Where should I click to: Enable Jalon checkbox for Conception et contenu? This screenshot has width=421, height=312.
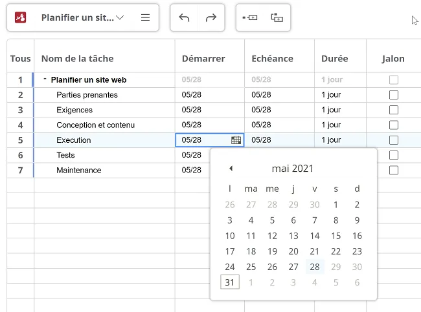[x=394, y=125]
